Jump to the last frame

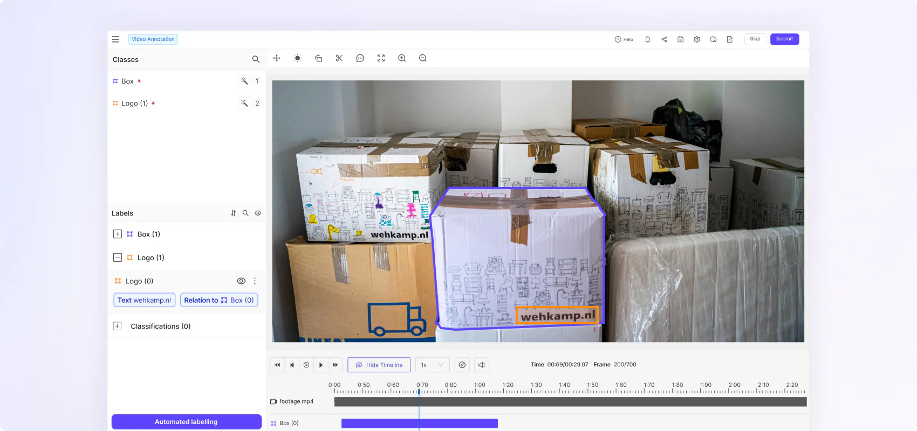(336, 365)
